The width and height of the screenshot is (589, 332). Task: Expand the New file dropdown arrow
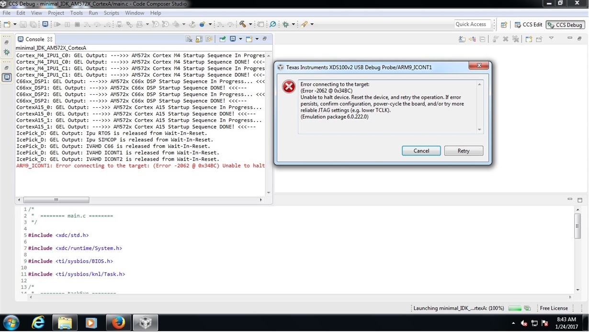coord(15,24)
